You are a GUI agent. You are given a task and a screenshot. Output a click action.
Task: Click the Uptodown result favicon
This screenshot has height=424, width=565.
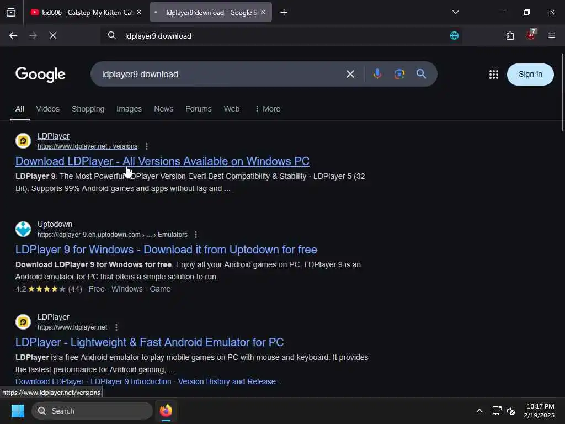point(23,229)
